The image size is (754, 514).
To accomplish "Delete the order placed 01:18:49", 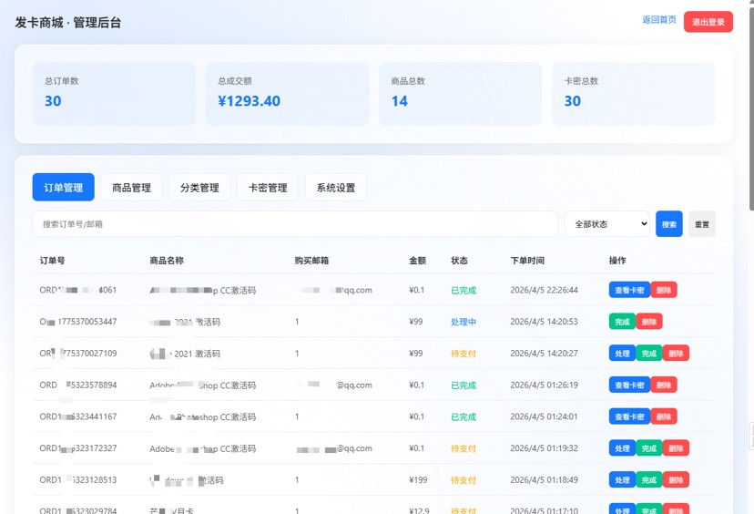I will point(676,480).
